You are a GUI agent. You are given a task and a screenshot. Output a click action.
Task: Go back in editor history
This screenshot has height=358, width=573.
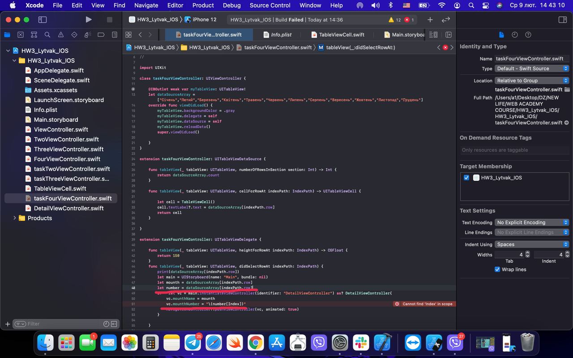tap(140, 34)
